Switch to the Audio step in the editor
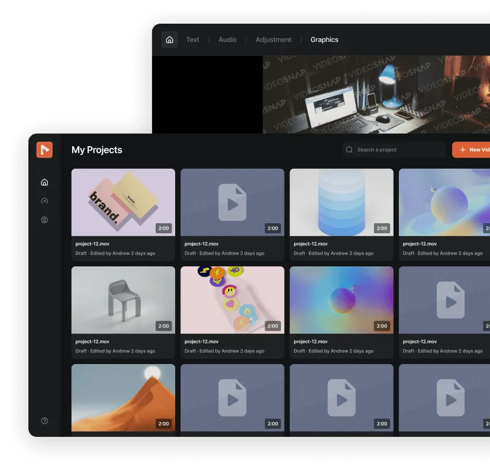Image resolution: width=490 pixels, height=470 pixels. [x=227, y=40]
